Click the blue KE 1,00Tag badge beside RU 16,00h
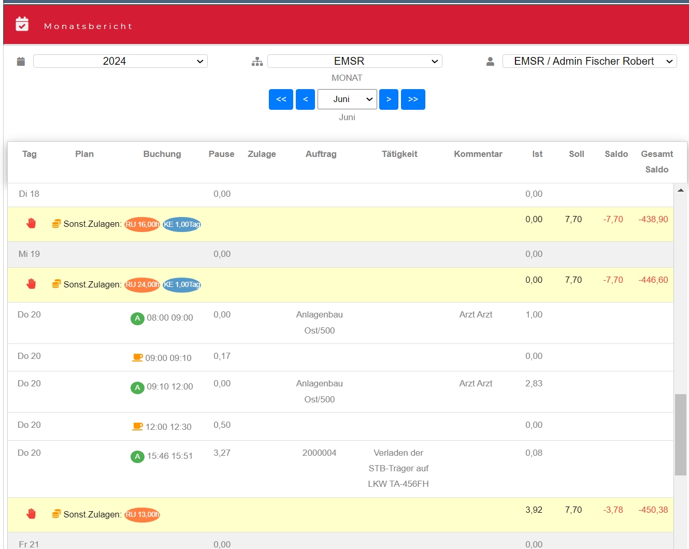 pyautogui.click(x=182, y=224)
